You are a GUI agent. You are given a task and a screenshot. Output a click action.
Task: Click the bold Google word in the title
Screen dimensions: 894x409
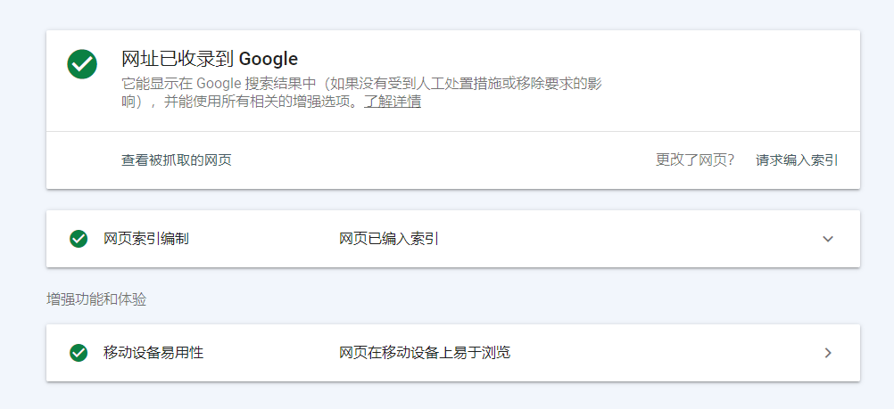tap(269, 60)
